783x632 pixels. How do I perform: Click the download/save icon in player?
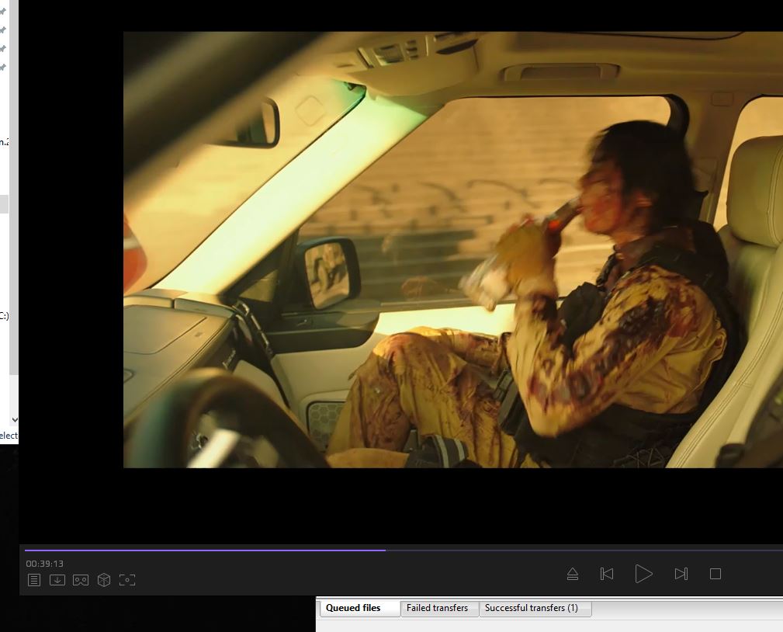pyautogui.click(x=57, y=580)
